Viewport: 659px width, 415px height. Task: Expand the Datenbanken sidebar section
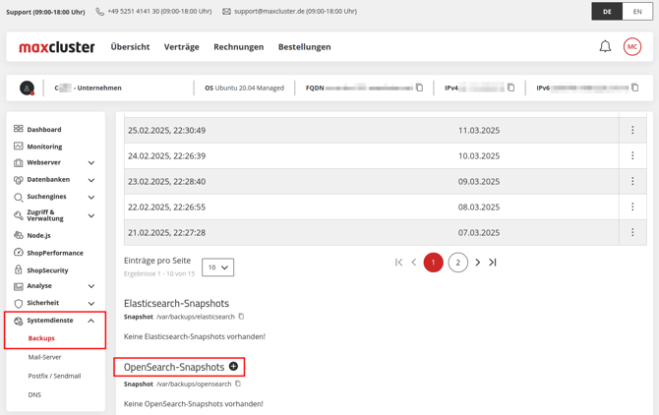[x=91, y=180]
